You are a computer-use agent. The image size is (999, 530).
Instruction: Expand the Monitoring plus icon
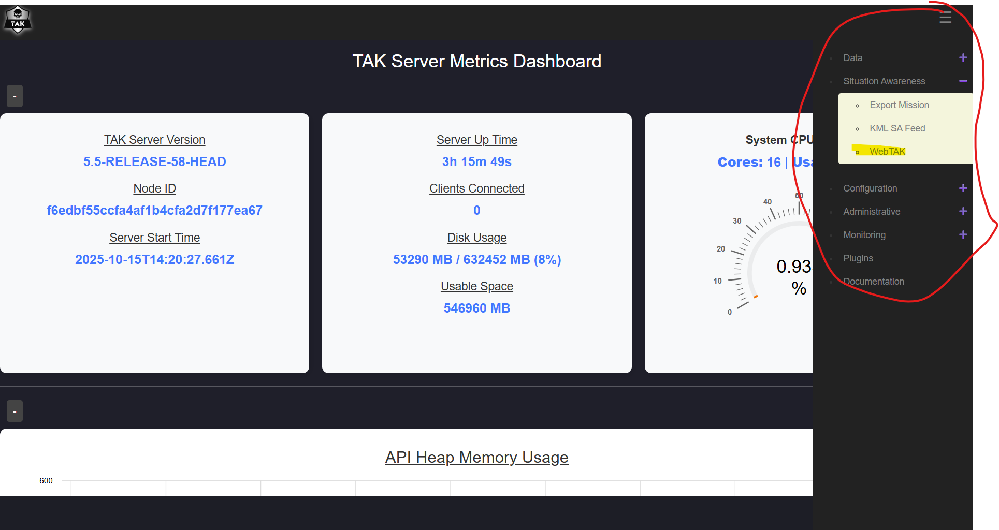(x=963, y=235)
